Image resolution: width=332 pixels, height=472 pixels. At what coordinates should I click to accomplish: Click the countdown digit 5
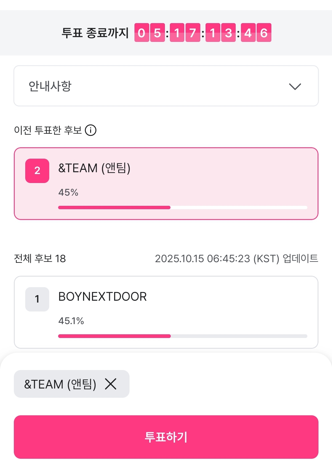[157, 33]
